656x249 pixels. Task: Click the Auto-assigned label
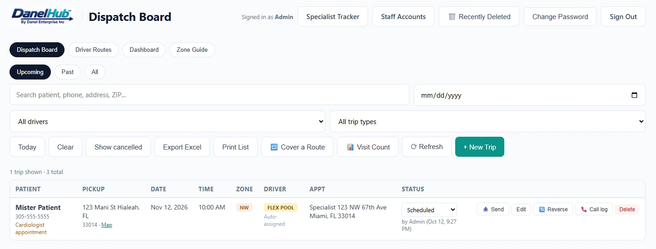(x=274, y=220)
